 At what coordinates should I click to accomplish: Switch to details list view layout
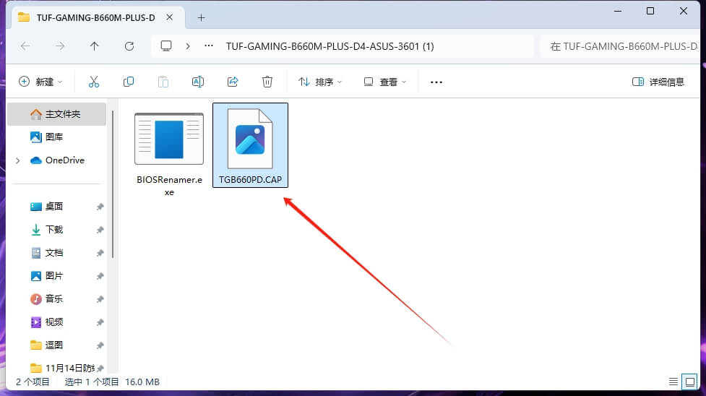tap(673, 382)
